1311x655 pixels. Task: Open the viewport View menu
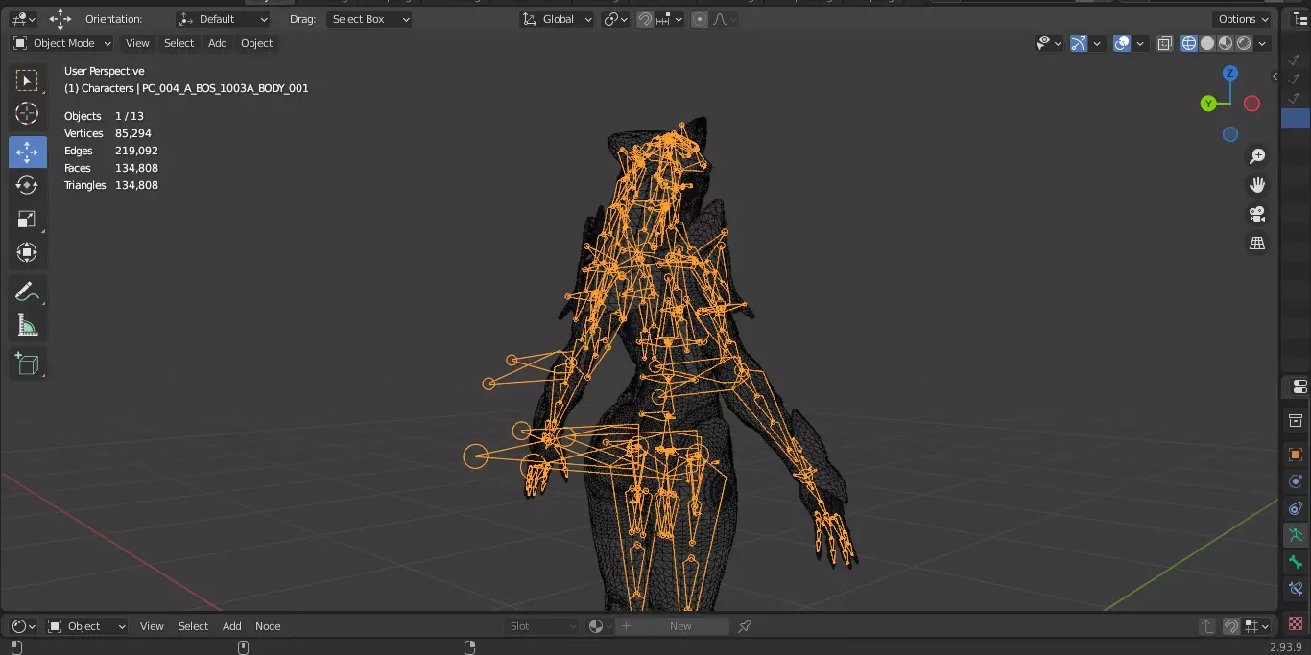coord(137,43)
